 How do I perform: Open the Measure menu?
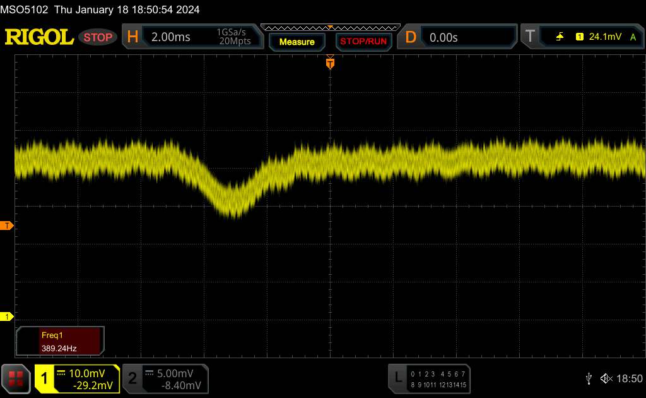[297, 42]
